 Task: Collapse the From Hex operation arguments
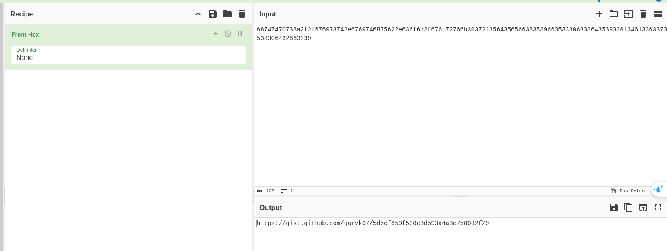point(216,34)
